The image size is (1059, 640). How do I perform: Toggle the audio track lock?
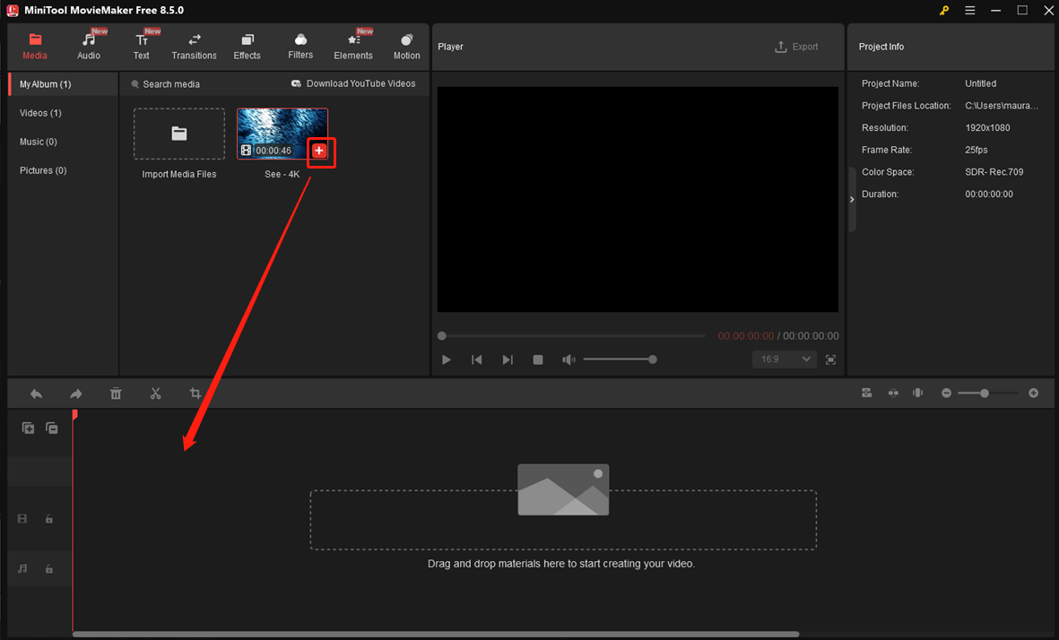point(49,569)
